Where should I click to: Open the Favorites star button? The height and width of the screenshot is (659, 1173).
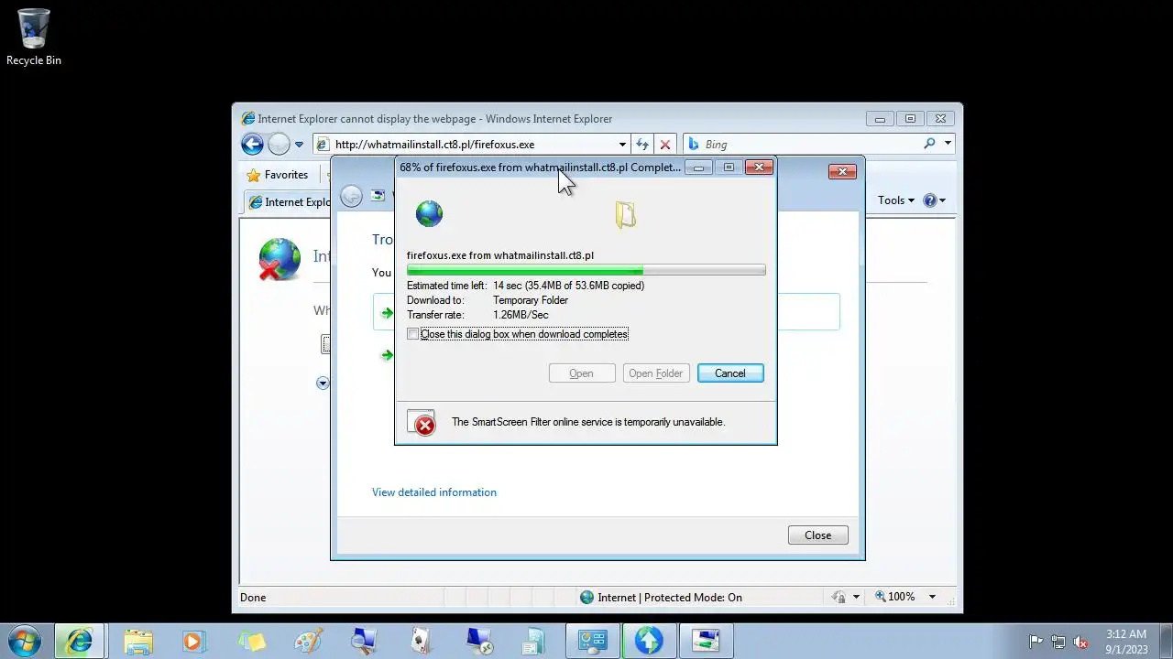point(278,175)
